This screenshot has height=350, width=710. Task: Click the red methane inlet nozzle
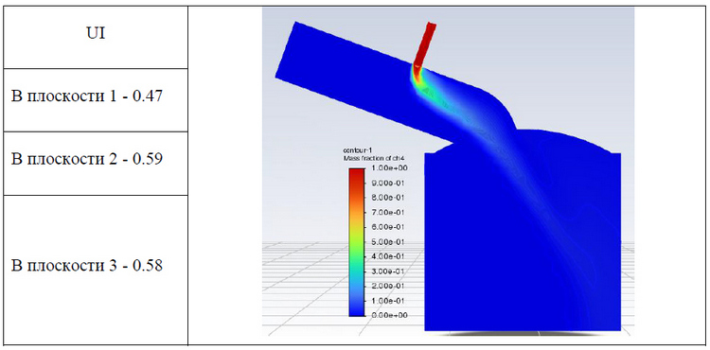[425, 45]
